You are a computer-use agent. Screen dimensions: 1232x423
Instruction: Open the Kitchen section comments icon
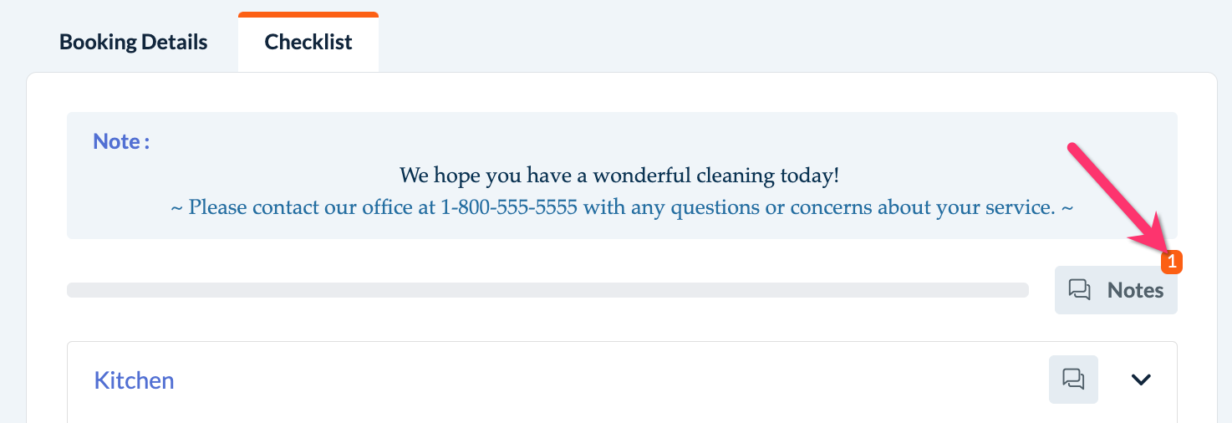tap(1073, 380)
